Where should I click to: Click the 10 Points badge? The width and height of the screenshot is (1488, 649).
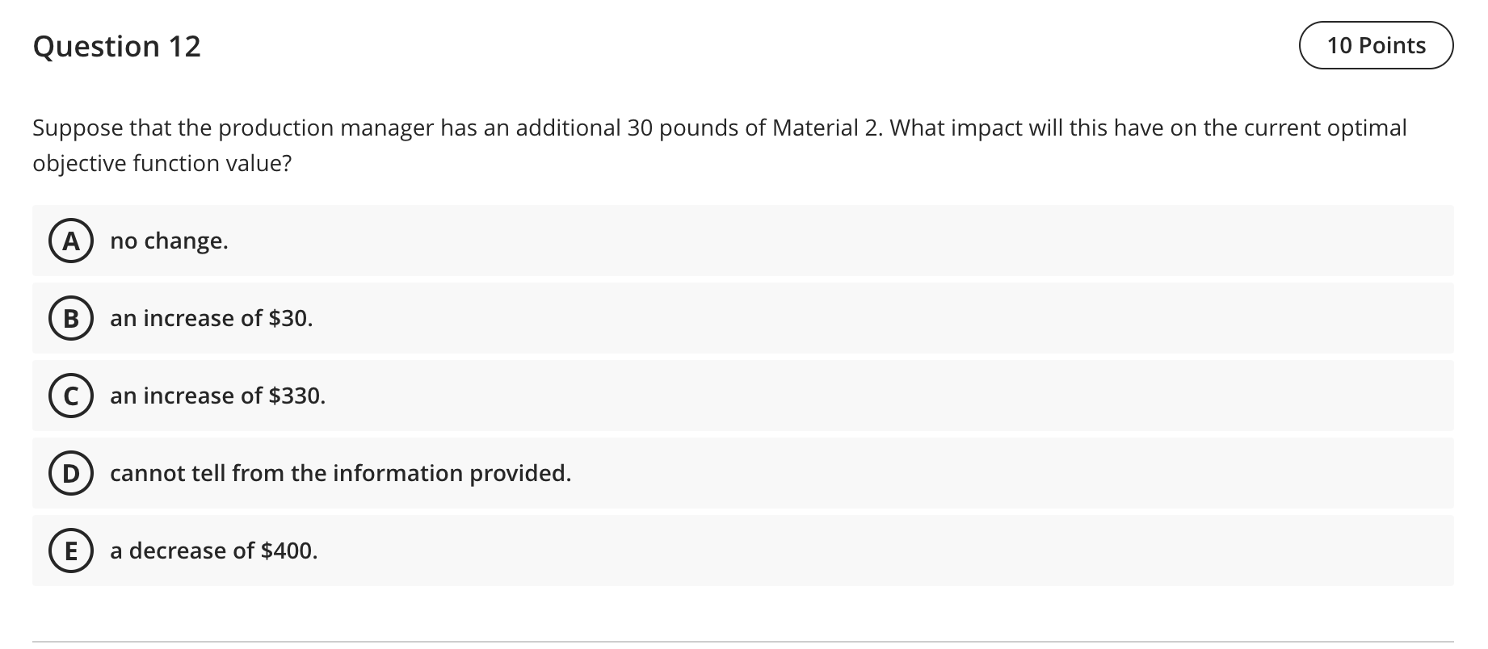1375,45
